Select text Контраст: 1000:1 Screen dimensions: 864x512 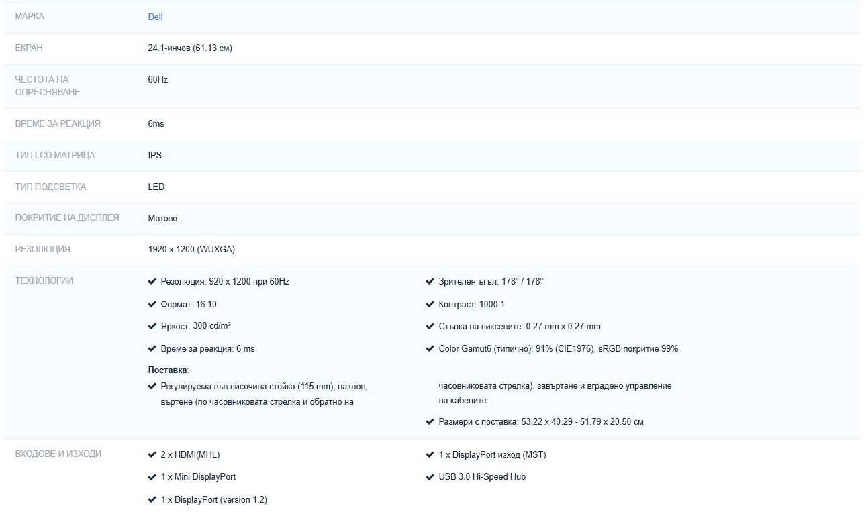pyautogui.click(x=471, y=305)
